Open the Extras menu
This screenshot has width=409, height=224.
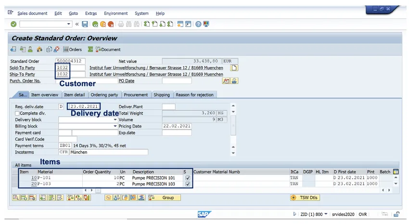coord(91,13)
